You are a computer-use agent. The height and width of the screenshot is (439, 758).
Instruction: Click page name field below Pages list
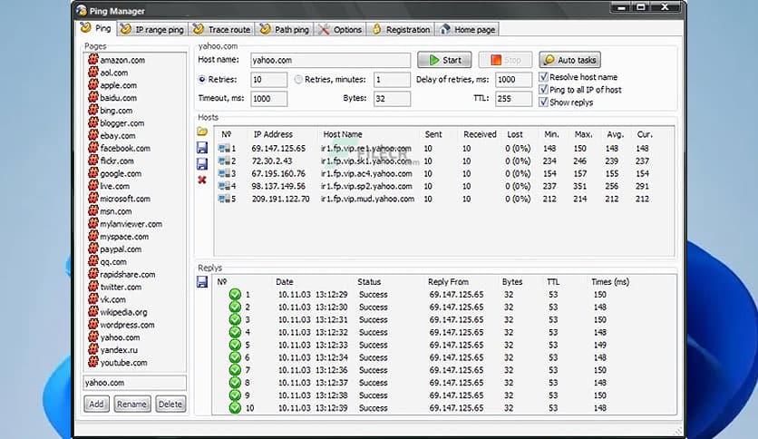point(134,383)
